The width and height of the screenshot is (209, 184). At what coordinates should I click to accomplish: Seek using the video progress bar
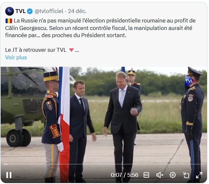(104, 164)
